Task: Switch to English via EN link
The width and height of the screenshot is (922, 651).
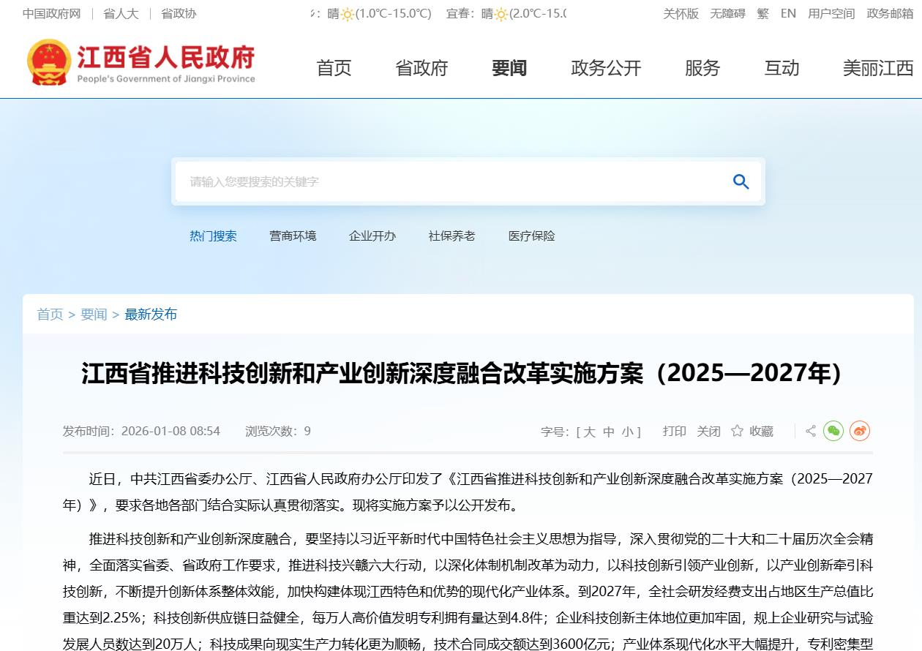Action: tap(788, 13)
